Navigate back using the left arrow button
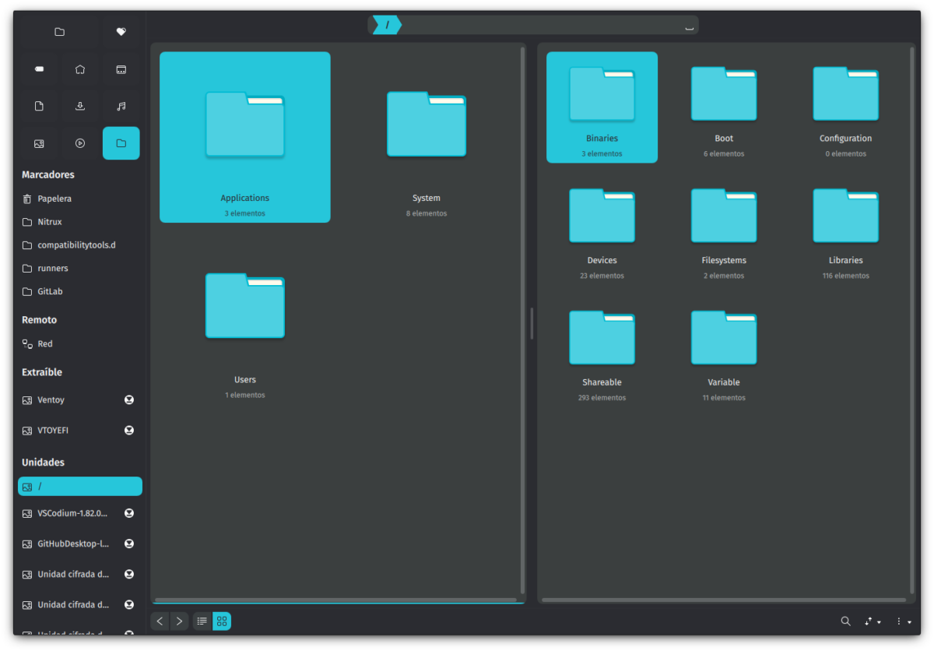 point(160,621)
